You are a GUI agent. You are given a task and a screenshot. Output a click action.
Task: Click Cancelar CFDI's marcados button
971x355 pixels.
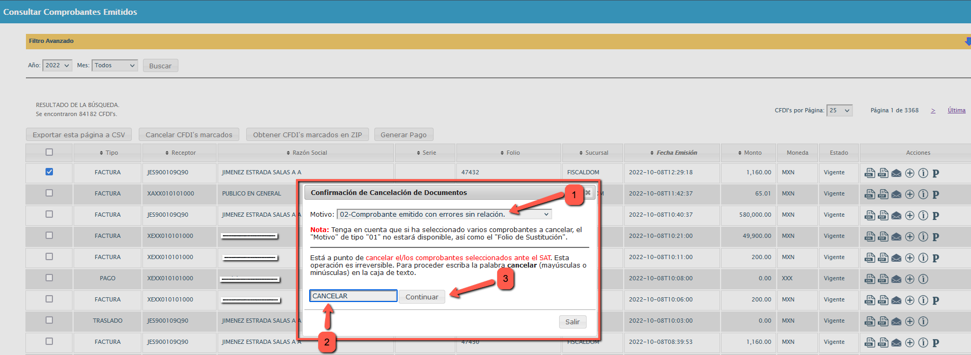188,135
